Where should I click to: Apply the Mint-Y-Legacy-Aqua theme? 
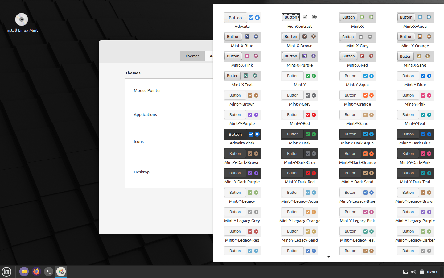pyautogui.click(x=300, y=196)
